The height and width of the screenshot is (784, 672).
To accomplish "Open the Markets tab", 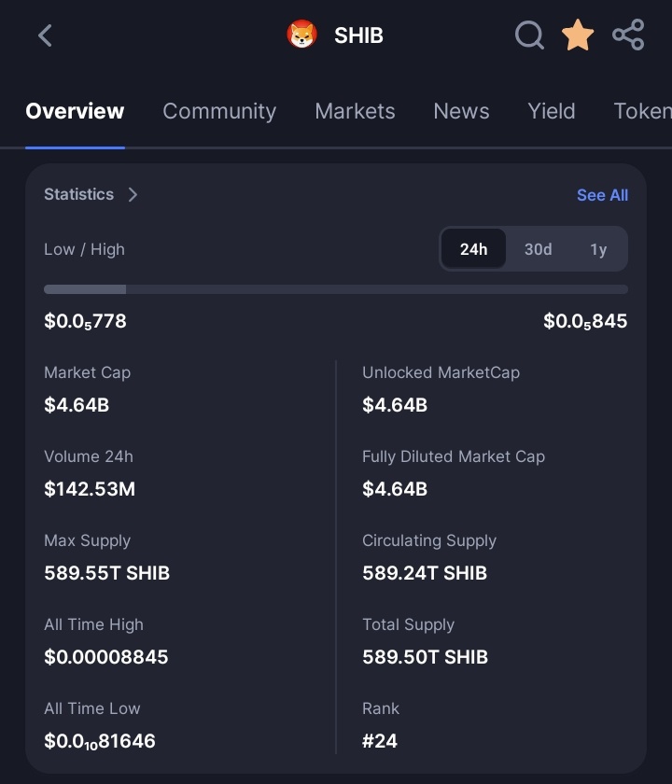I will [x=355, y=111].
